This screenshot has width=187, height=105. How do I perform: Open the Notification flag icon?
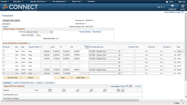172,6
